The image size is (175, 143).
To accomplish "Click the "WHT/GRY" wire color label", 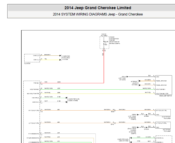I will pos(48,133).
